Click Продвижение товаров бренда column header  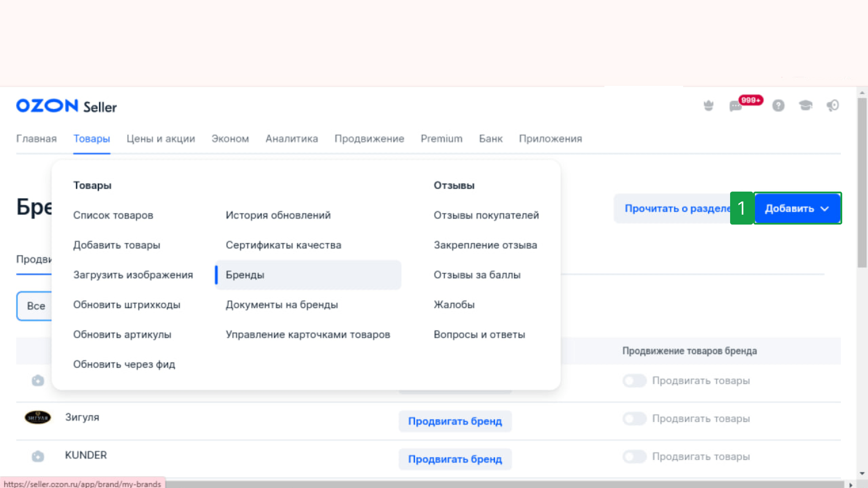click(x=689, y=351)
